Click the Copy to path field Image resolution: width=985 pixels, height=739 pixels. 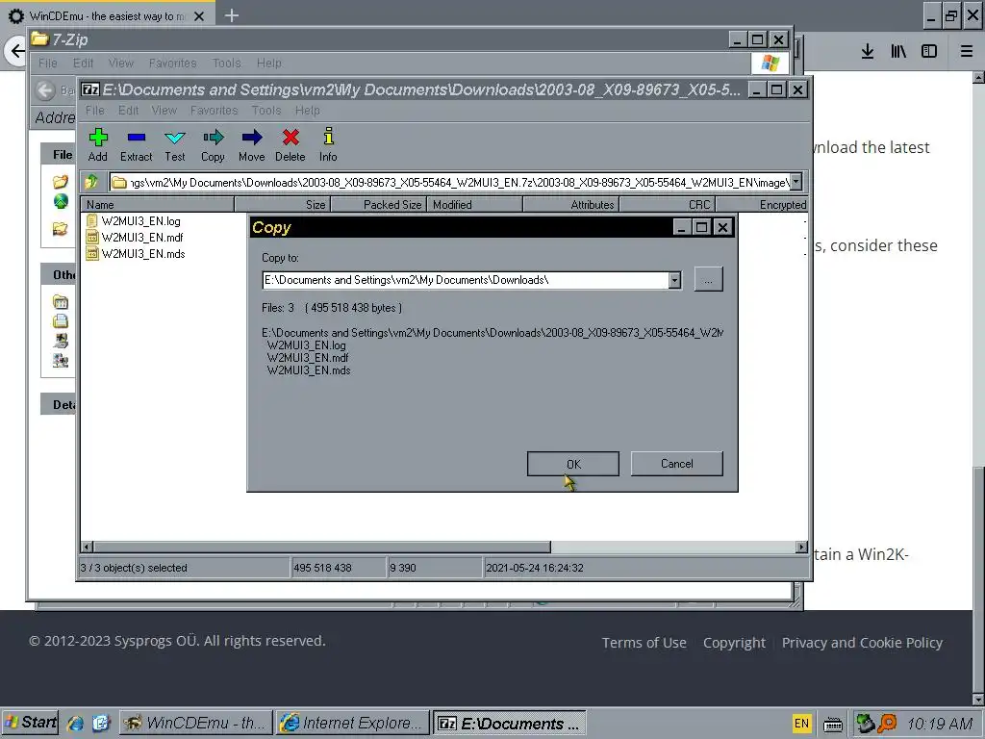tap(465, 280)
